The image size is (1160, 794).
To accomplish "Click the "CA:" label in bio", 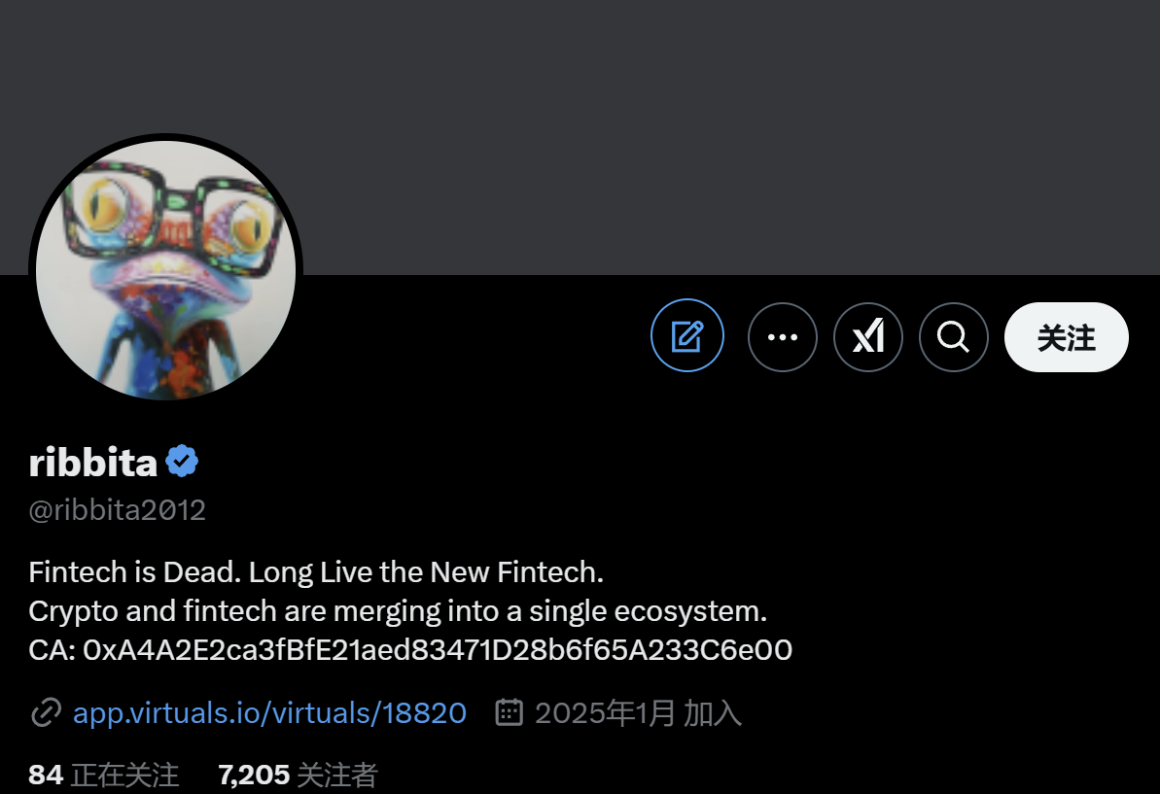I will click(x=53, y=649).
